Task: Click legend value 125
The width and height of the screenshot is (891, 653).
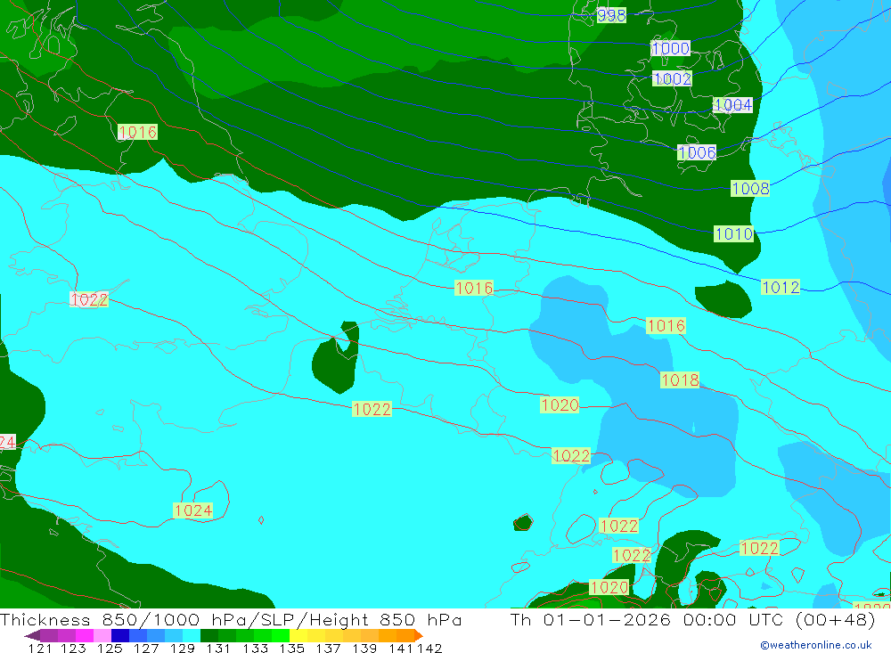Action: (110, 648)
